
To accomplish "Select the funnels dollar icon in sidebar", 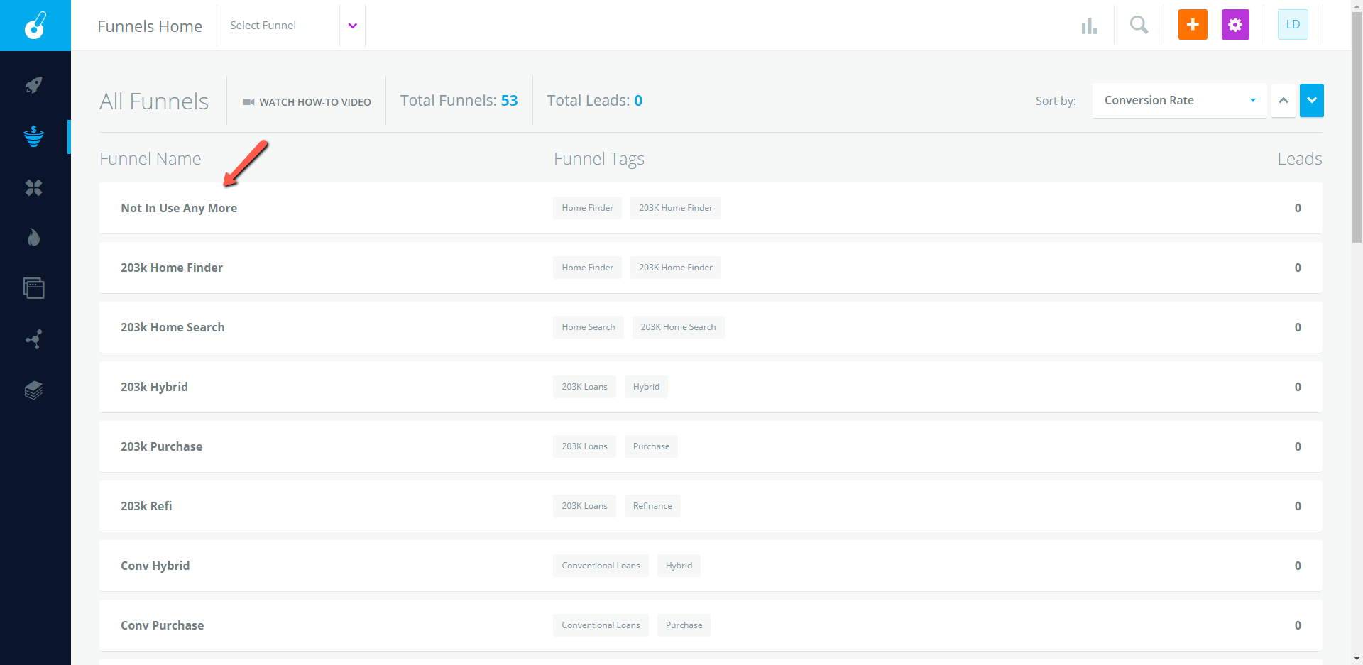I will tap(33, 136).
